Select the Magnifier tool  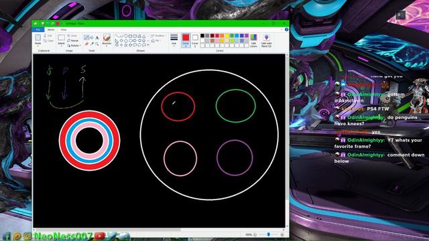(x=97, y=44)
